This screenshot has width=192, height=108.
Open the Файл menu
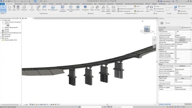2,4
